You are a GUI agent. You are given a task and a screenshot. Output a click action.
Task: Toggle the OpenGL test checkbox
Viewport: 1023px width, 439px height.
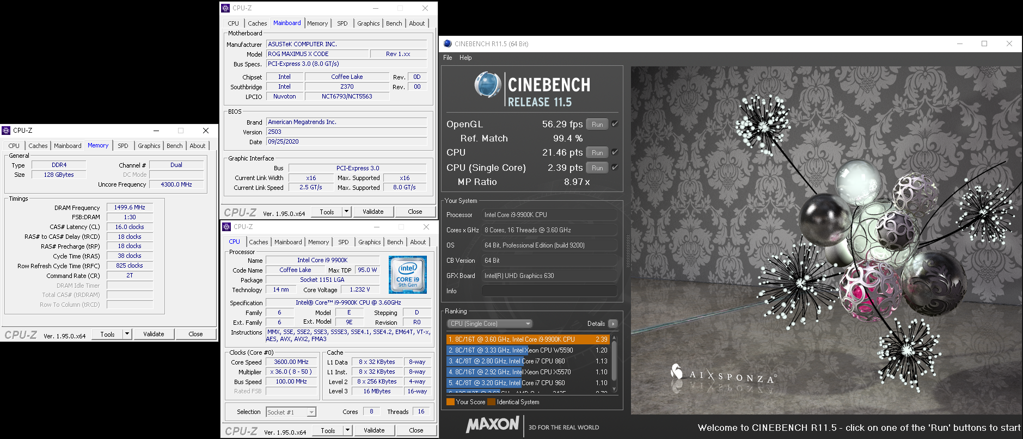[x=615, y=124]
